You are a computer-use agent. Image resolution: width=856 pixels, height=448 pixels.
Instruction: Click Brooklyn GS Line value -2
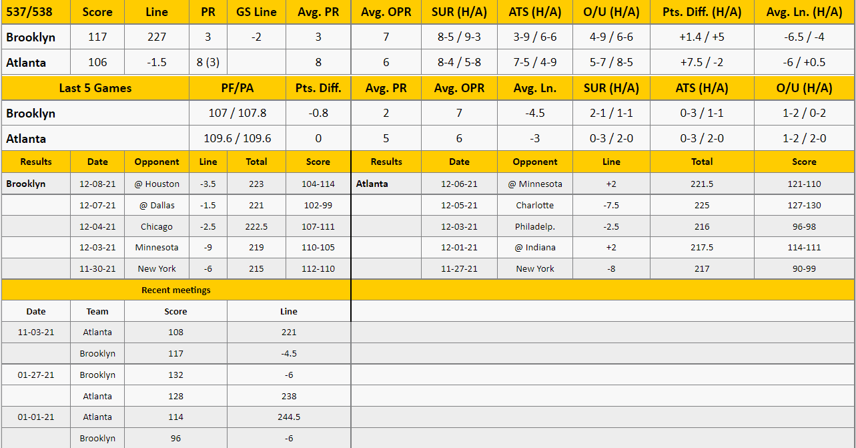256,37
